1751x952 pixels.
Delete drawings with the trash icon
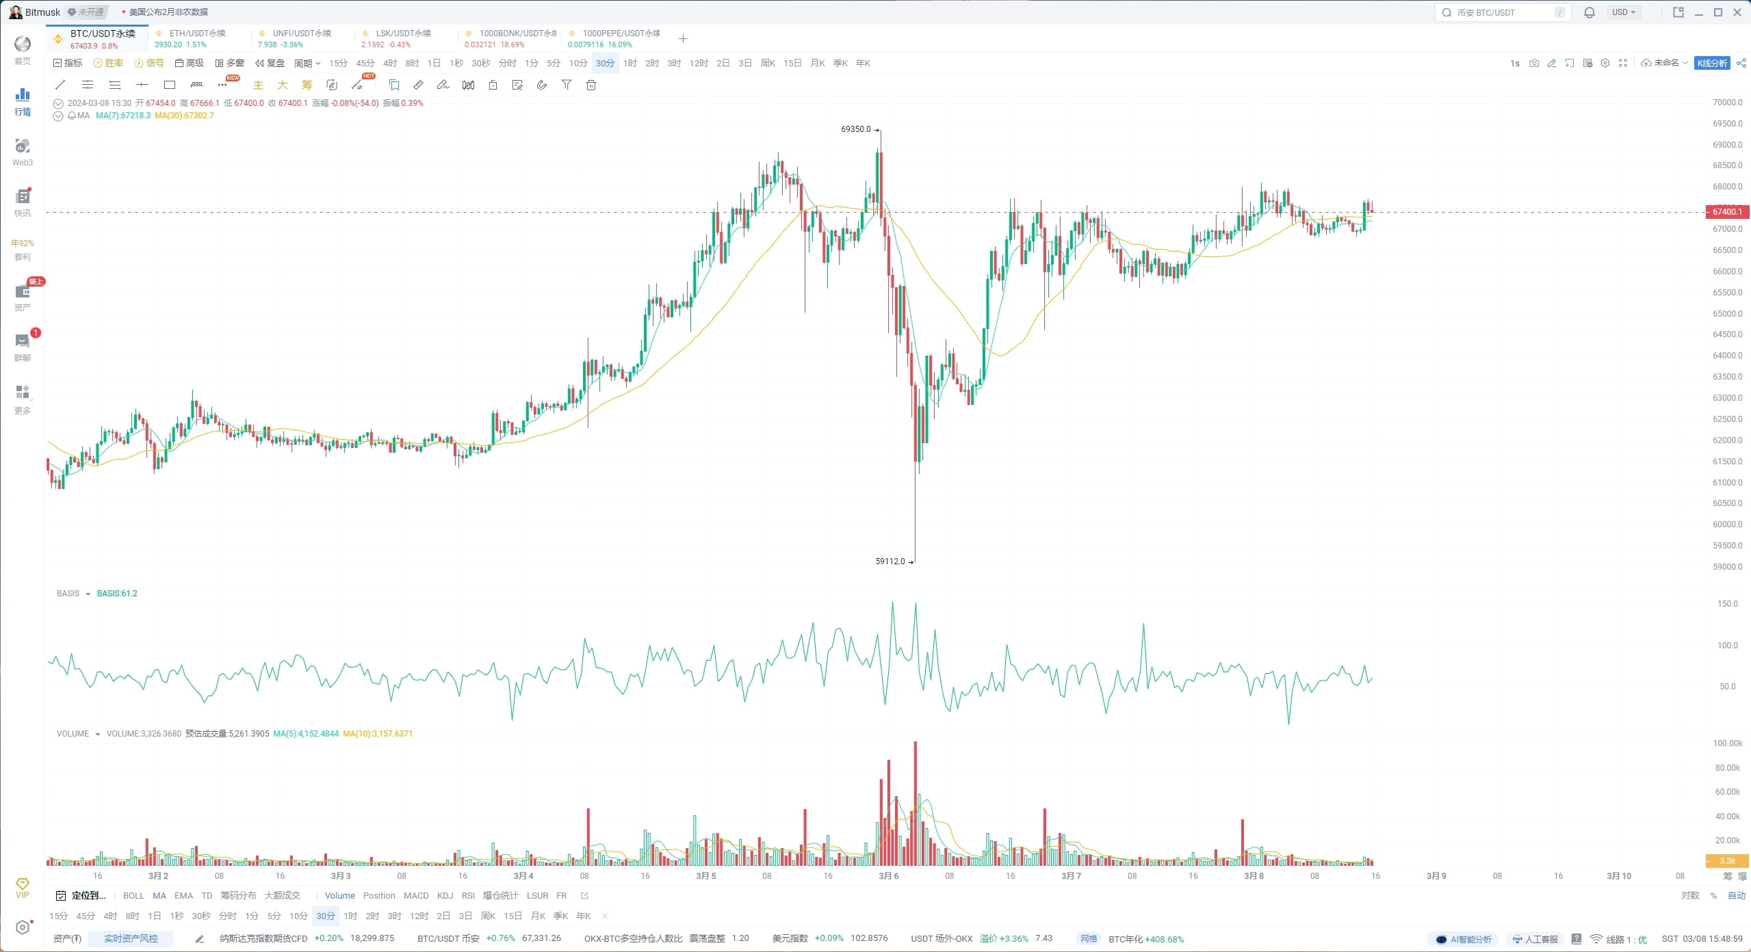pos(591,85)
